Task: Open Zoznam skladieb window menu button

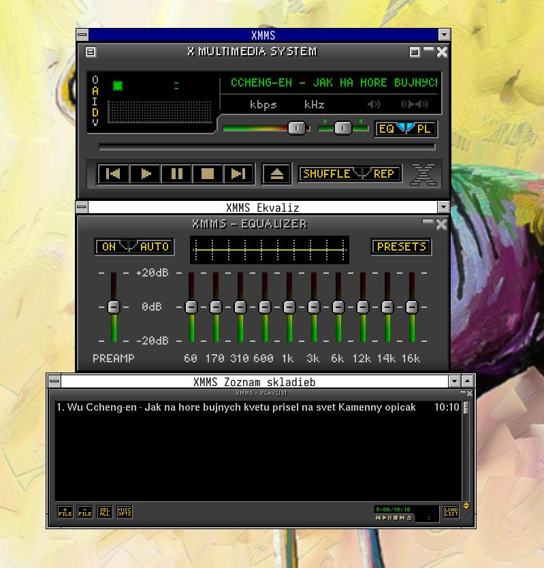Action: (54, 381)
